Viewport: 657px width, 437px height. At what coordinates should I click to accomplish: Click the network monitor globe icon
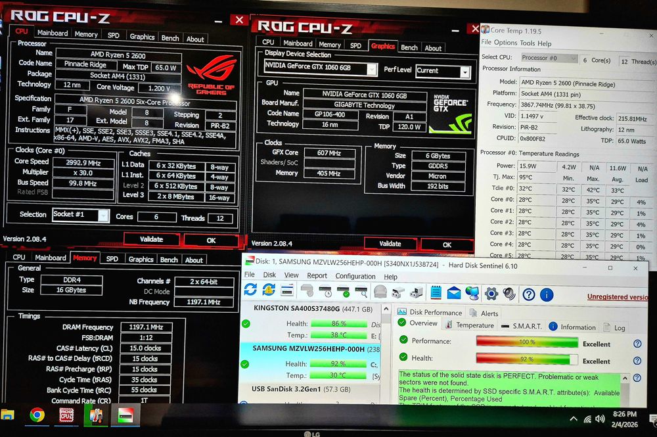pyautogui.click(x=472, y=293)
